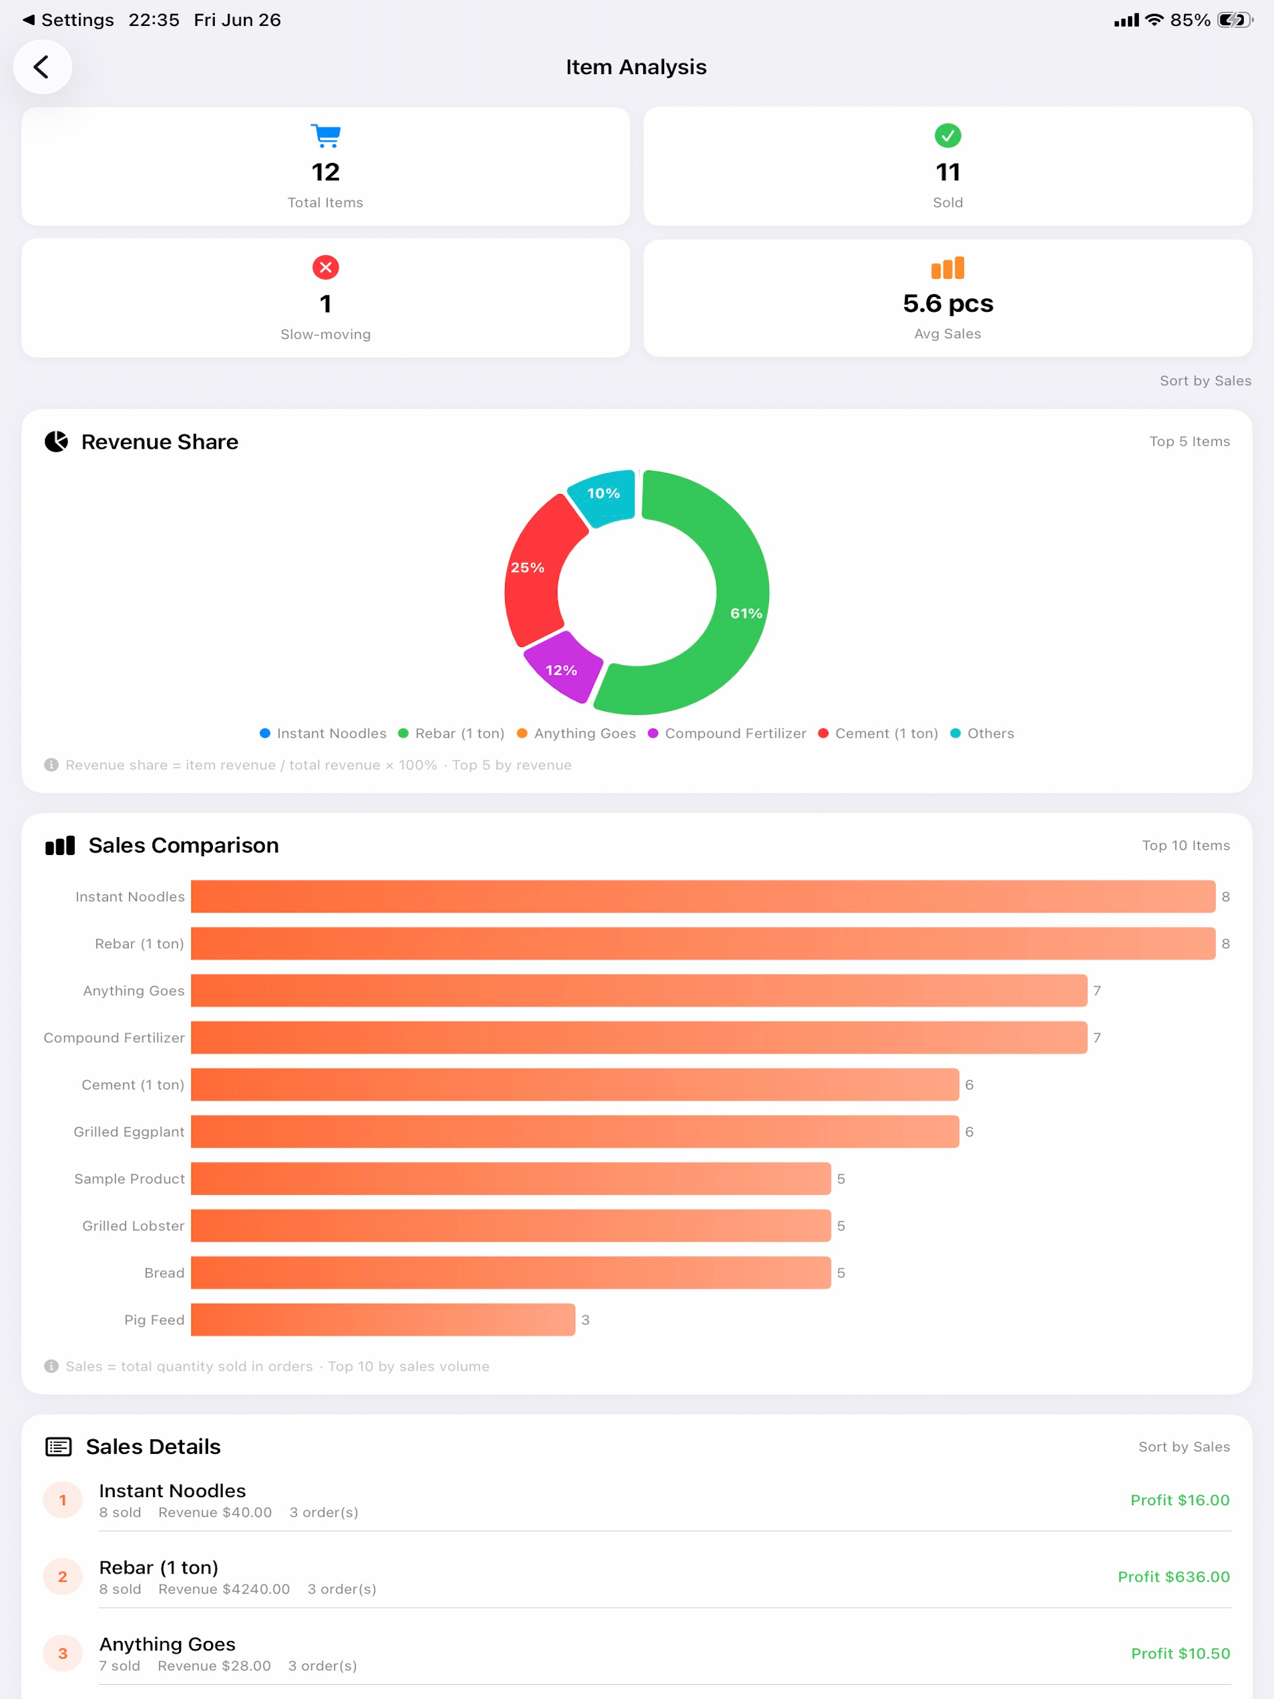Tap the Wi-Fi icon in status bar
The image size is (1274, 1699).
point(1154,20)
